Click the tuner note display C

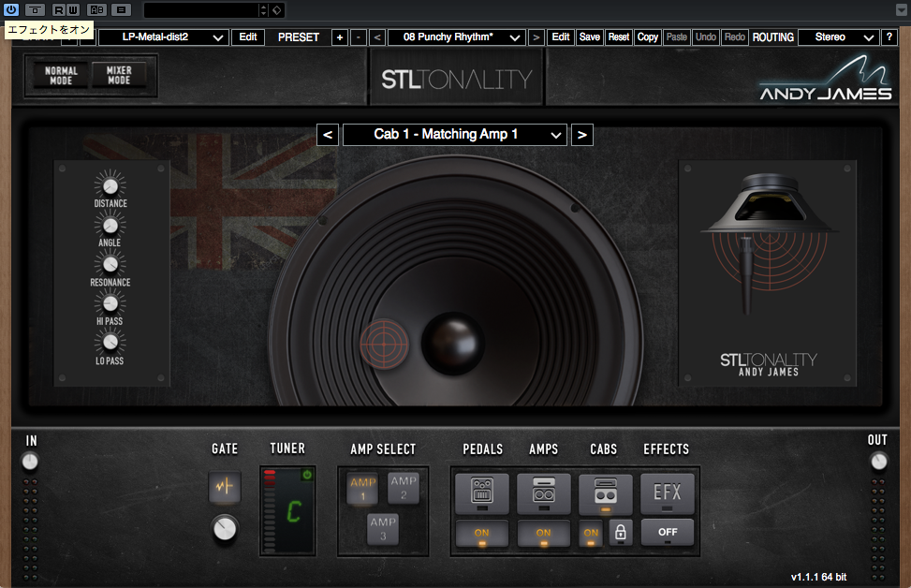point(294,512)
